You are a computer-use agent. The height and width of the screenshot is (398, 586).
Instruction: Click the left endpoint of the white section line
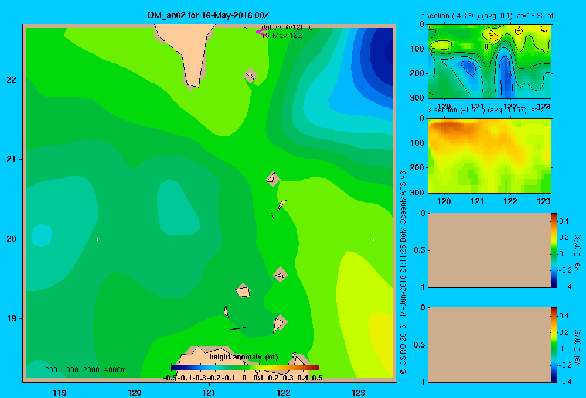[97, 239]
